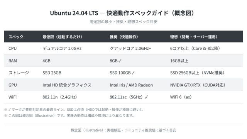This screenshot has height=139, width=247.
Task: Click the 'クアッドコア 2.0GHz+' cell
Action: 130,48
